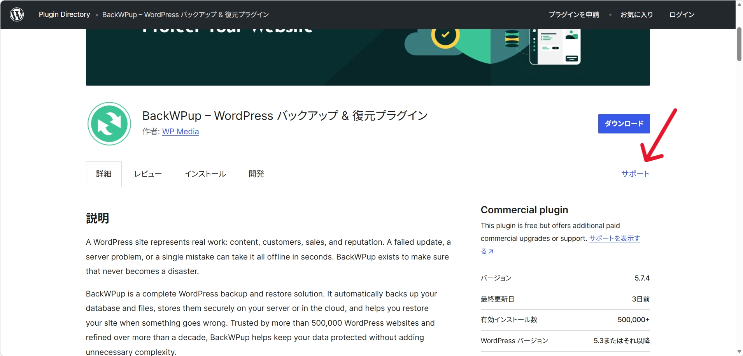
Task: Click the バージョン label
Action: pos(496,278)
